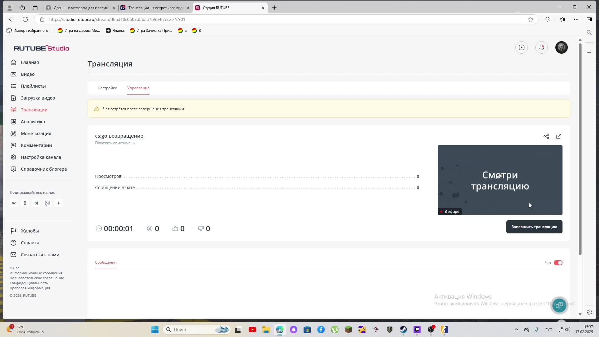Click the stream preview thumbnail
Viewport: 599px width, 337px height.
(500, 180)
